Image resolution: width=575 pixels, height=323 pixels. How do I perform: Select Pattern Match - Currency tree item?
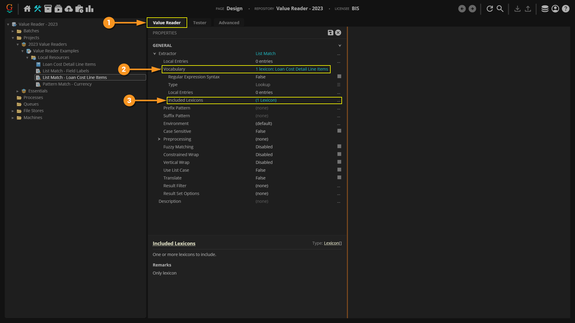point(67,84)
